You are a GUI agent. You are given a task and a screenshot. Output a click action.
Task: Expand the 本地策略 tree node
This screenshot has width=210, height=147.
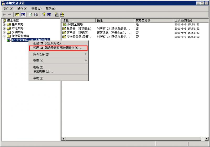point(4,28)
